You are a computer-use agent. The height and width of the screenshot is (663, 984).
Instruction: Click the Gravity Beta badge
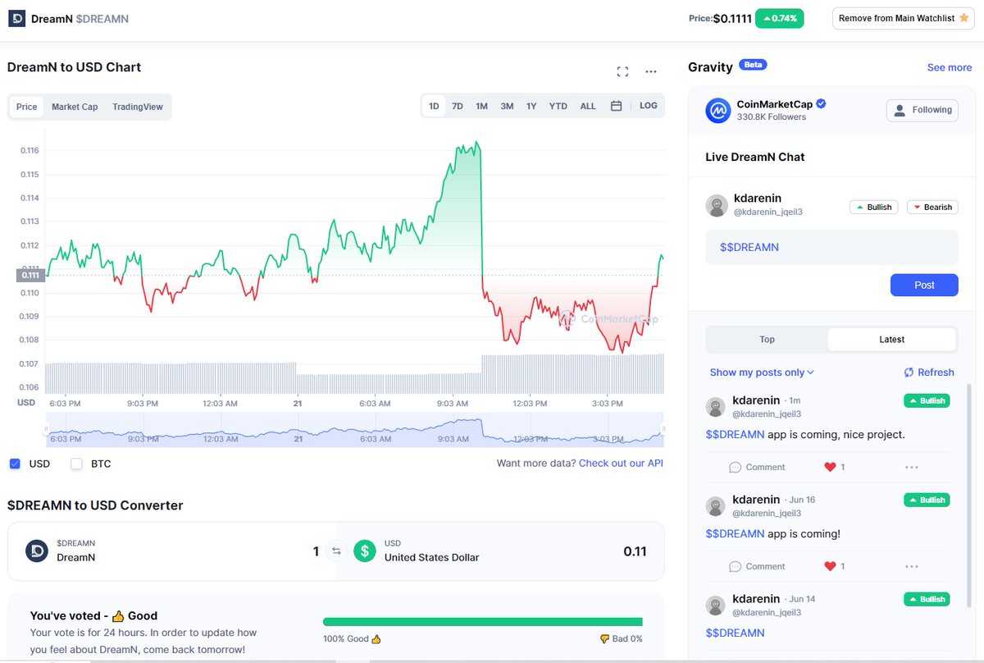pos(753,64)
